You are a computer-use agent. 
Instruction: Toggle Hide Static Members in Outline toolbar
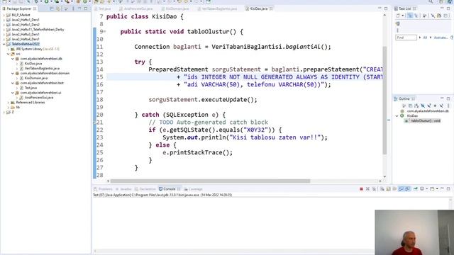[428, 106]
